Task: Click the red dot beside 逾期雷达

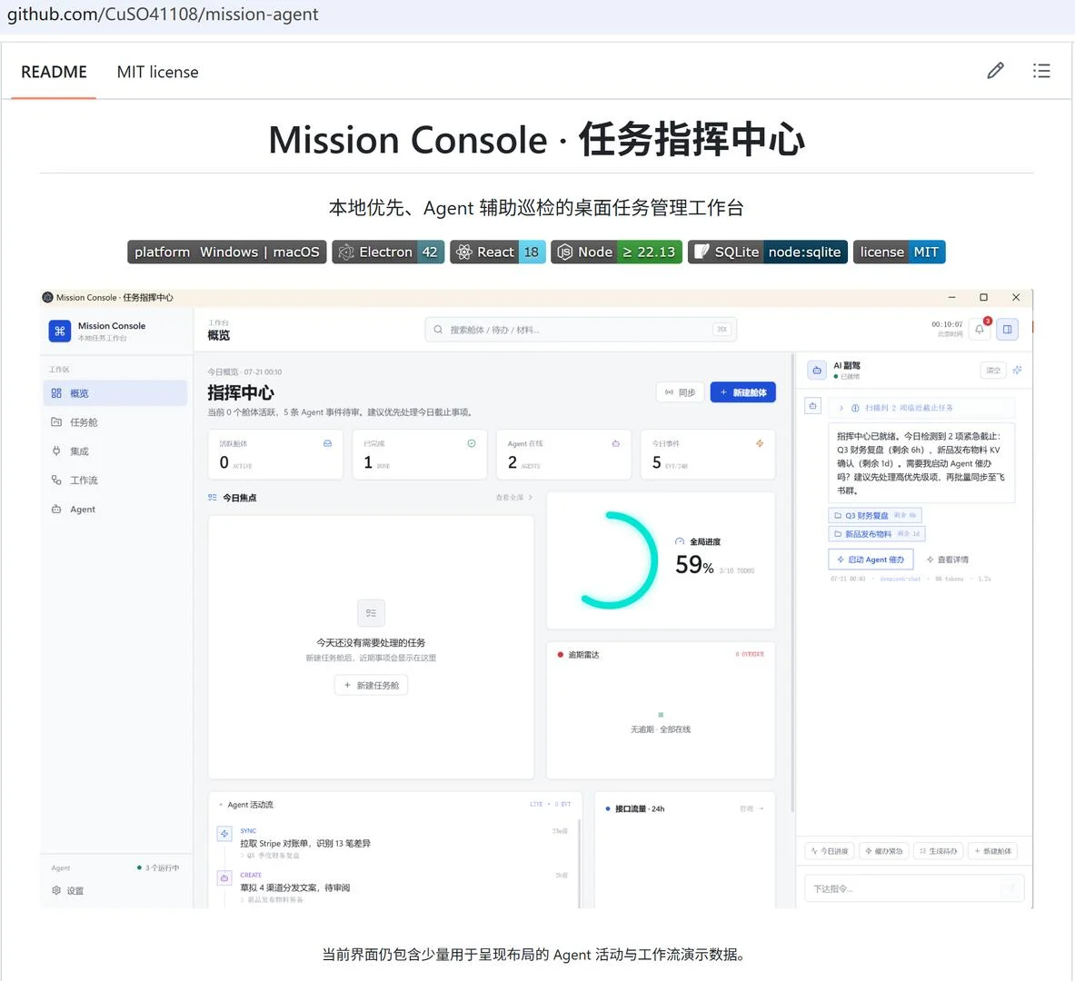Action: point(560,655)
